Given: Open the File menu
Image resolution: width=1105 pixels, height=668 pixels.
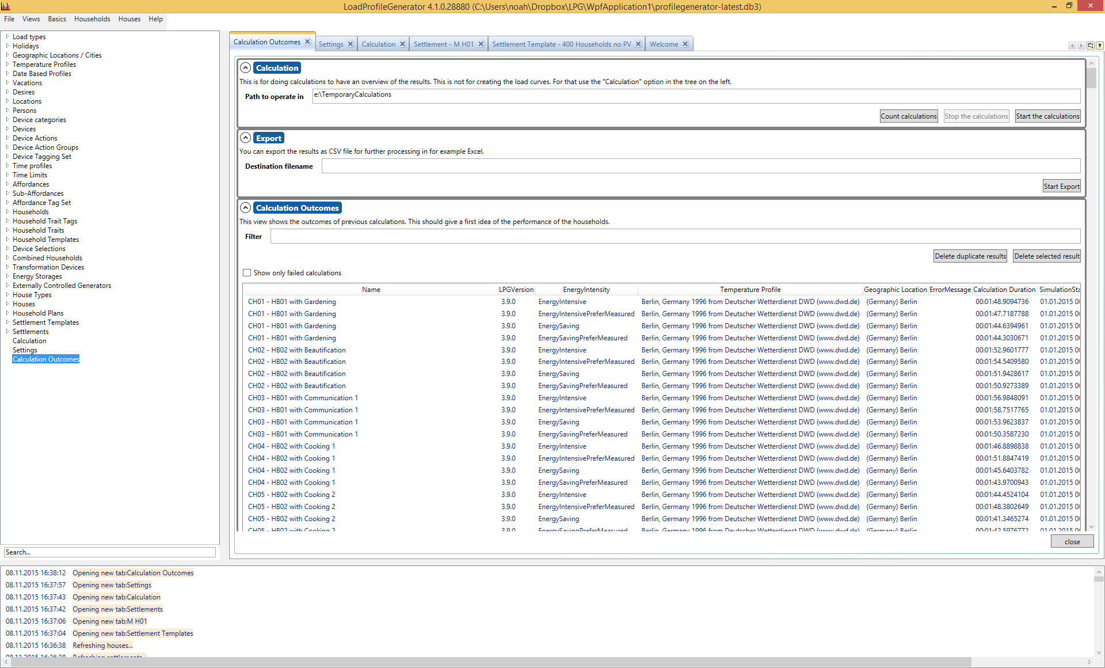Looking at the screenshot, I should point(9,19).
